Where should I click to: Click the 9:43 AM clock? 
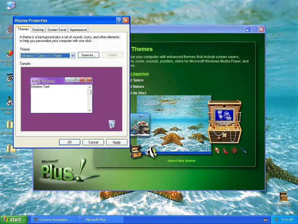point(287,220)
